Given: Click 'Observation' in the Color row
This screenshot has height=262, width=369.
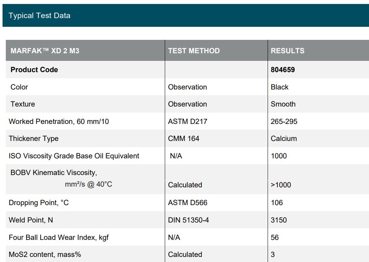Looking at the screenshot, I should click(x=187, y=87).
